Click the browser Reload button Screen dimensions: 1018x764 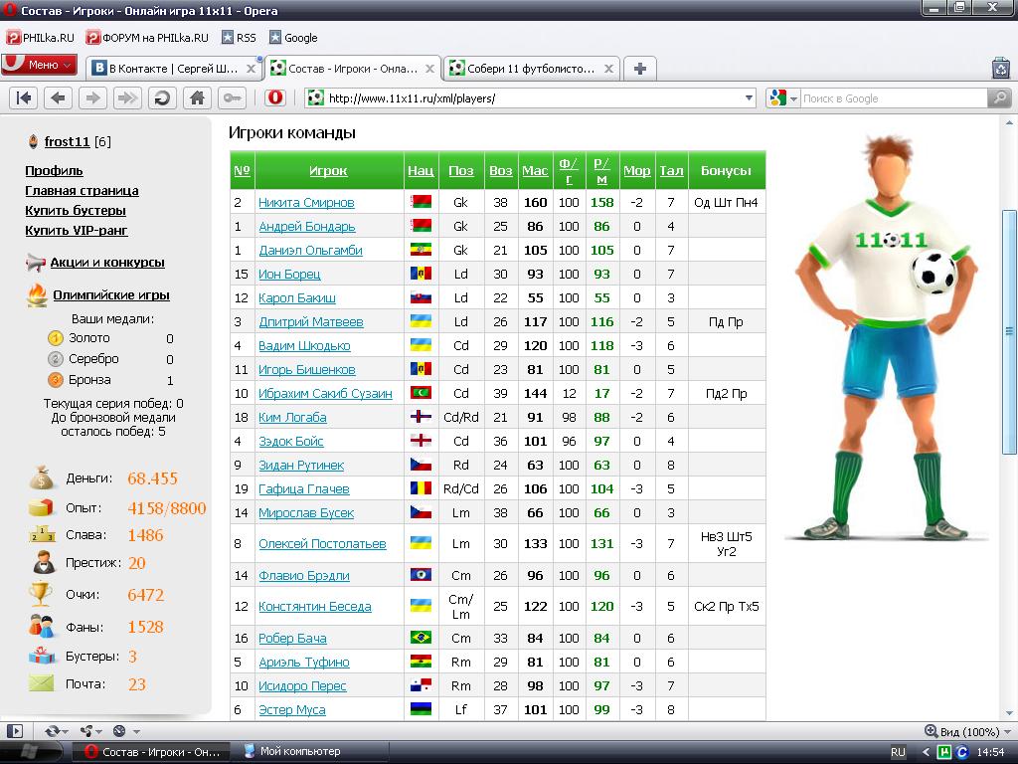163,97
